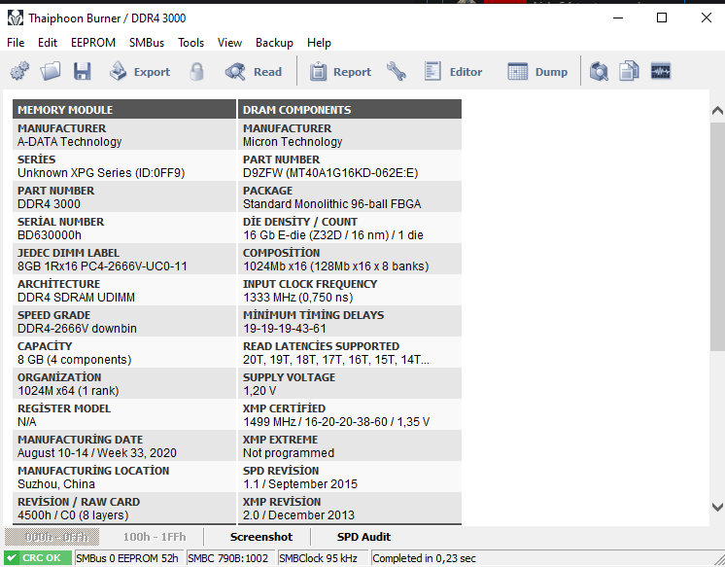
Task: Click the SMBC 790B:1002 status entry
Action: (x=228, y=558)
